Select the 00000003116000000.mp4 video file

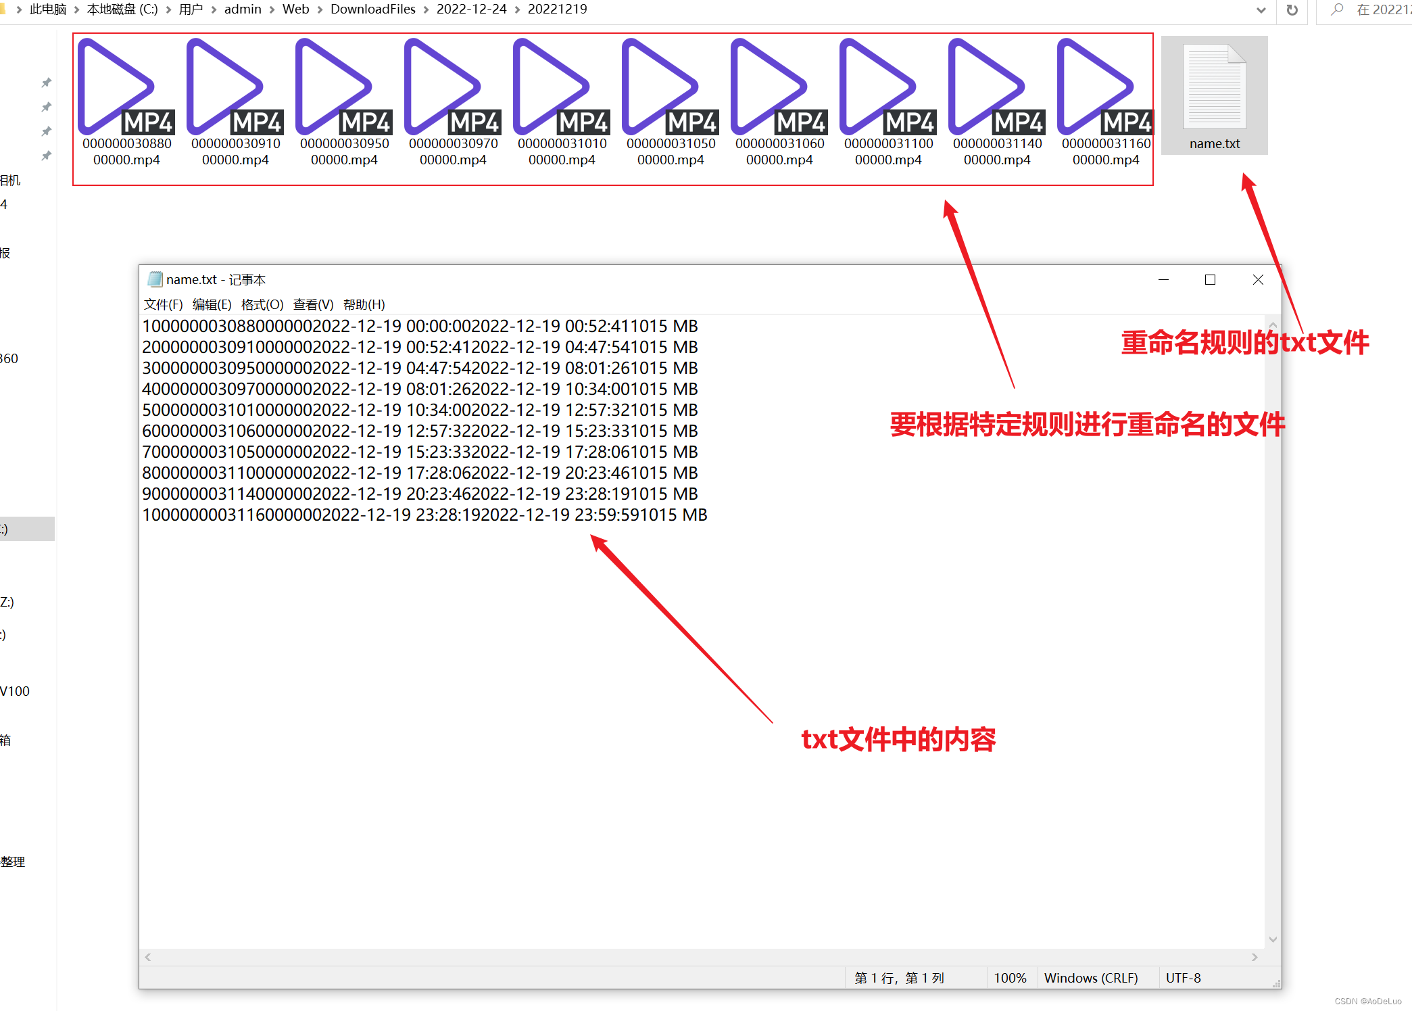point(1106,103)
